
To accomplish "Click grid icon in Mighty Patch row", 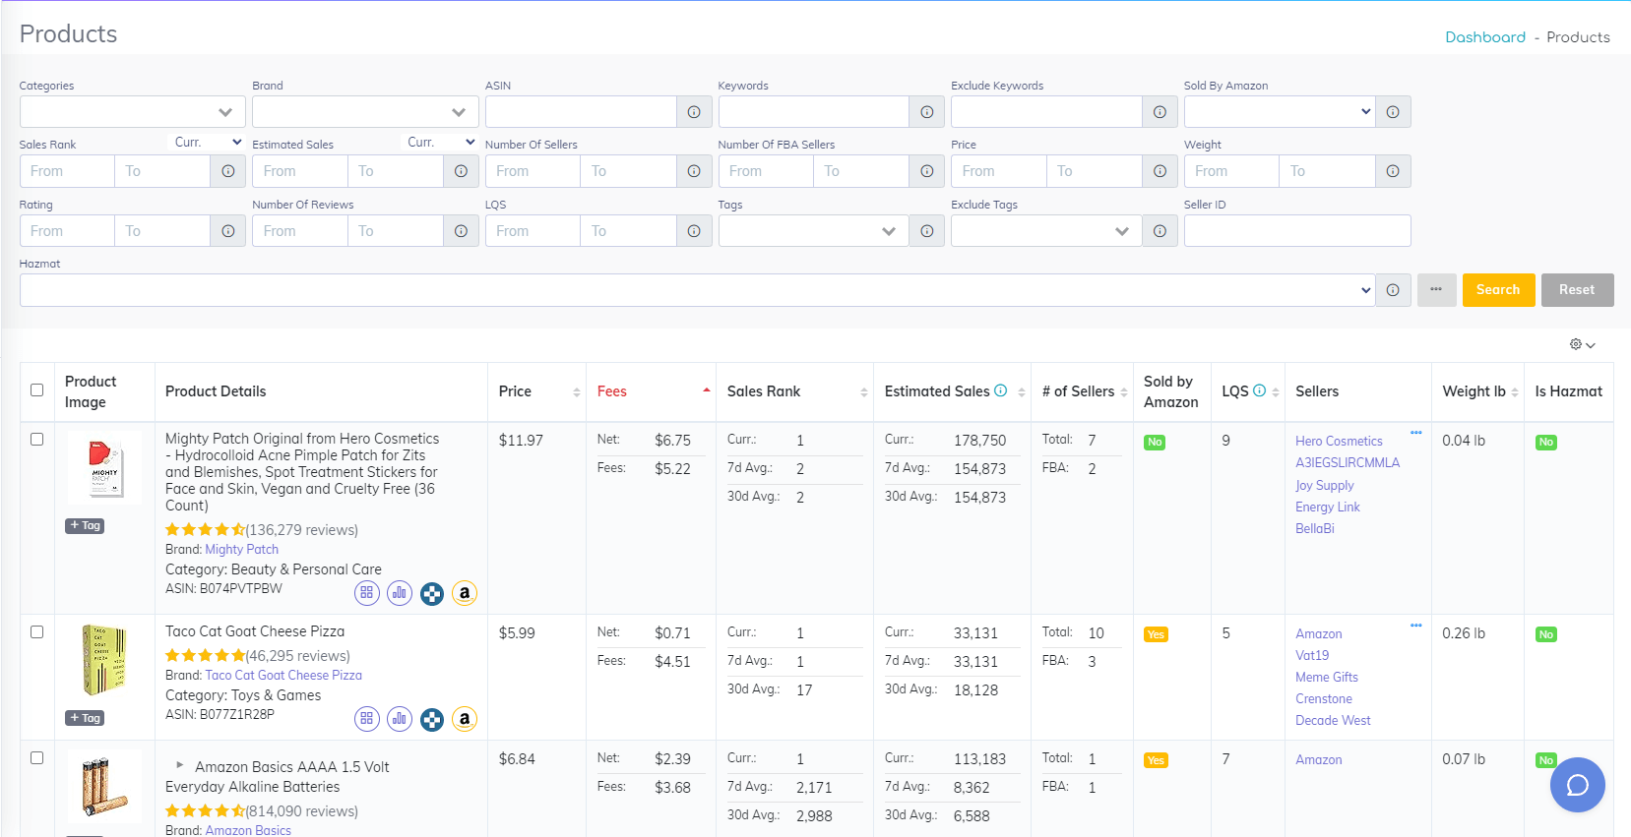I will [367, 593].
